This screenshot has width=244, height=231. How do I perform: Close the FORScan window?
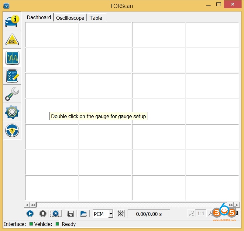click(x=233, y=4)
